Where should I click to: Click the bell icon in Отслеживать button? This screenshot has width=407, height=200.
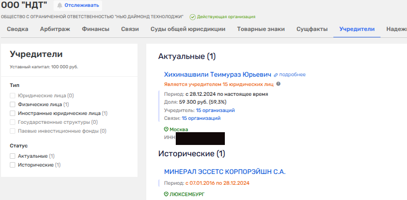[60, 5]
